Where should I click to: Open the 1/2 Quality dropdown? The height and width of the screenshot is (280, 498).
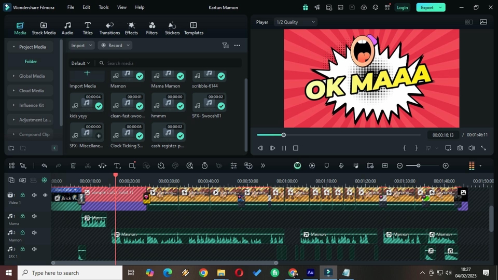(x=295, y=22)
